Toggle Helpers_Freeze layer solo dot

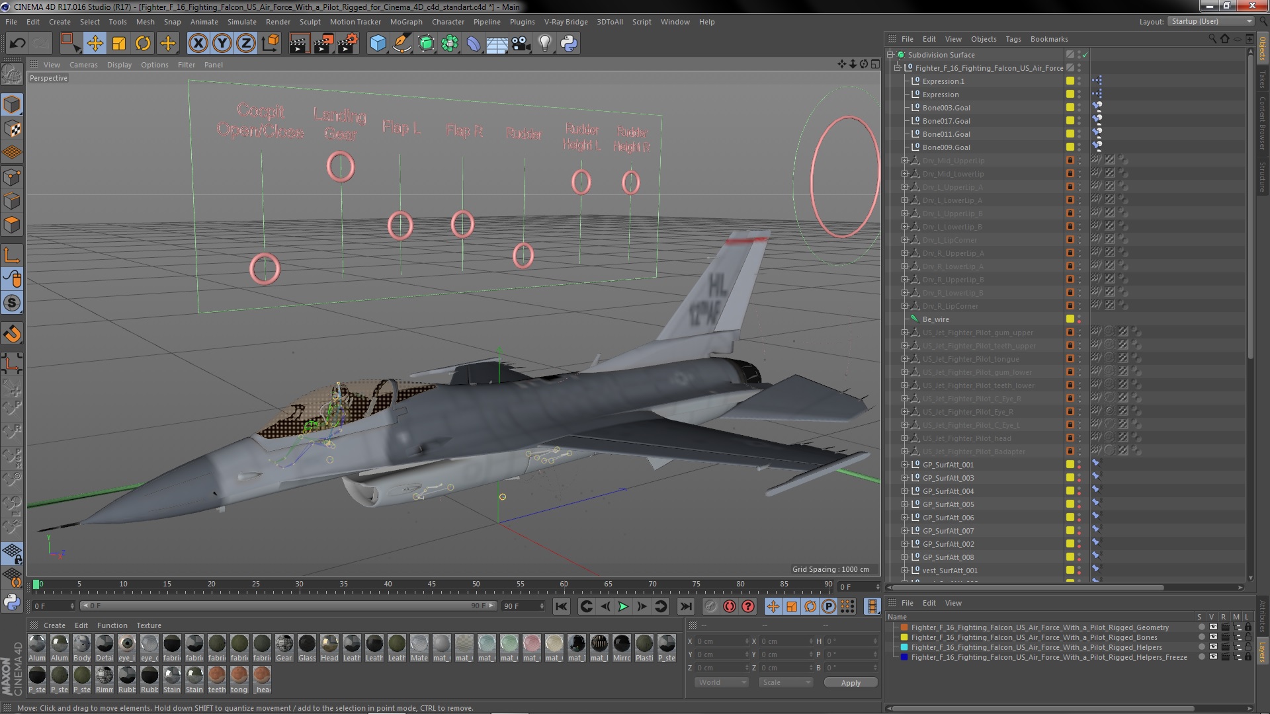coord(1202,657)
